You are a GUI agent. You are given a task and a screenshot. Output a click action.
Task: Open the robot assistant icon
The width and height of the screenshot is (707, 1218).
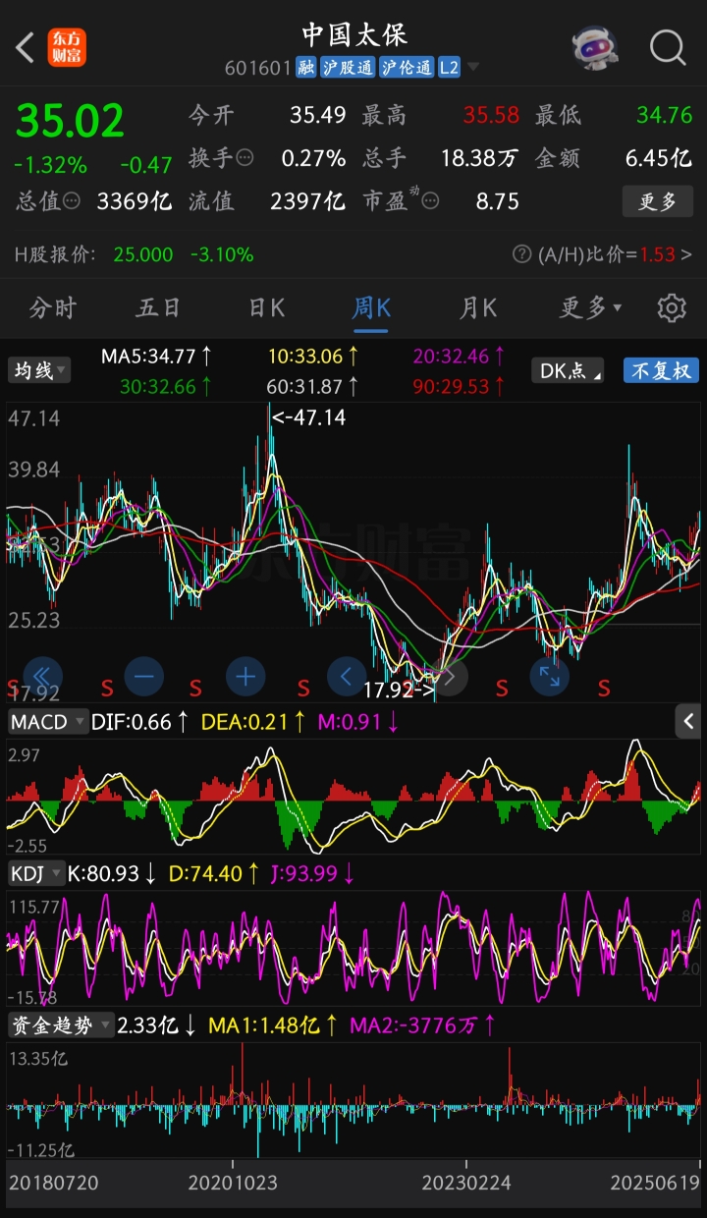(x=595, y=46)
